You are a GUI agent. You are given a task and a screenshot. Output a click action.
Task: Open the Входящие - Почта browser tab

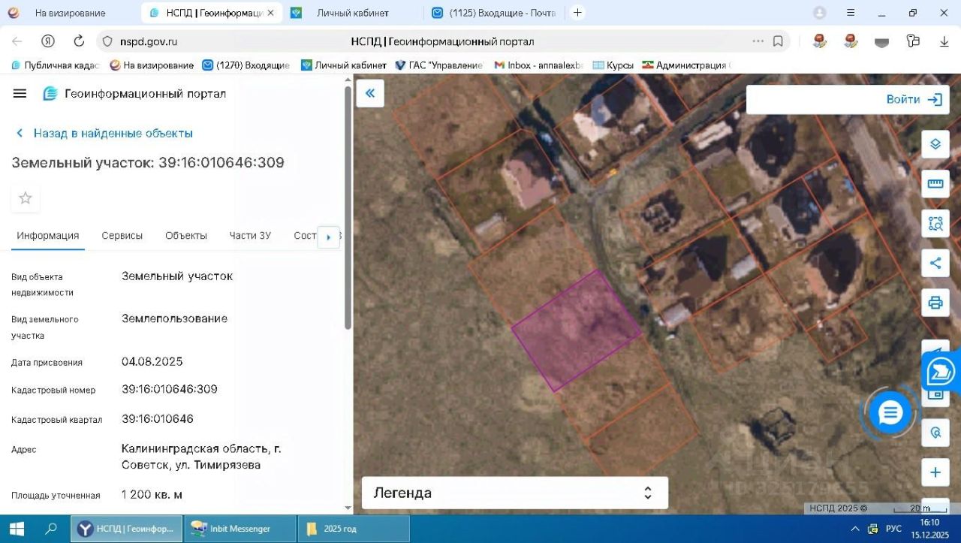pyautogui.click(x=493, y=13)
